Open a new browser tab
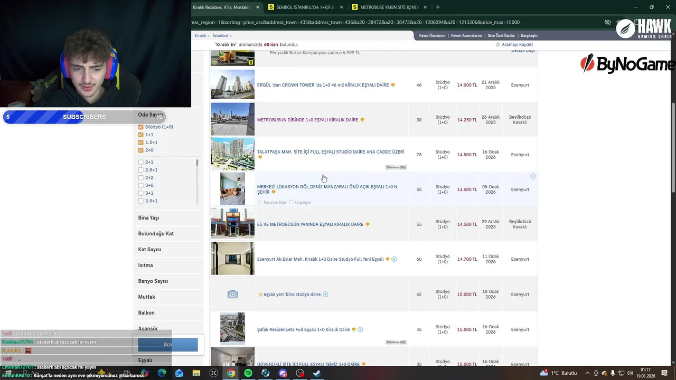Image resolution: width=676 pixels, height=380 pixels. (438, 7)
